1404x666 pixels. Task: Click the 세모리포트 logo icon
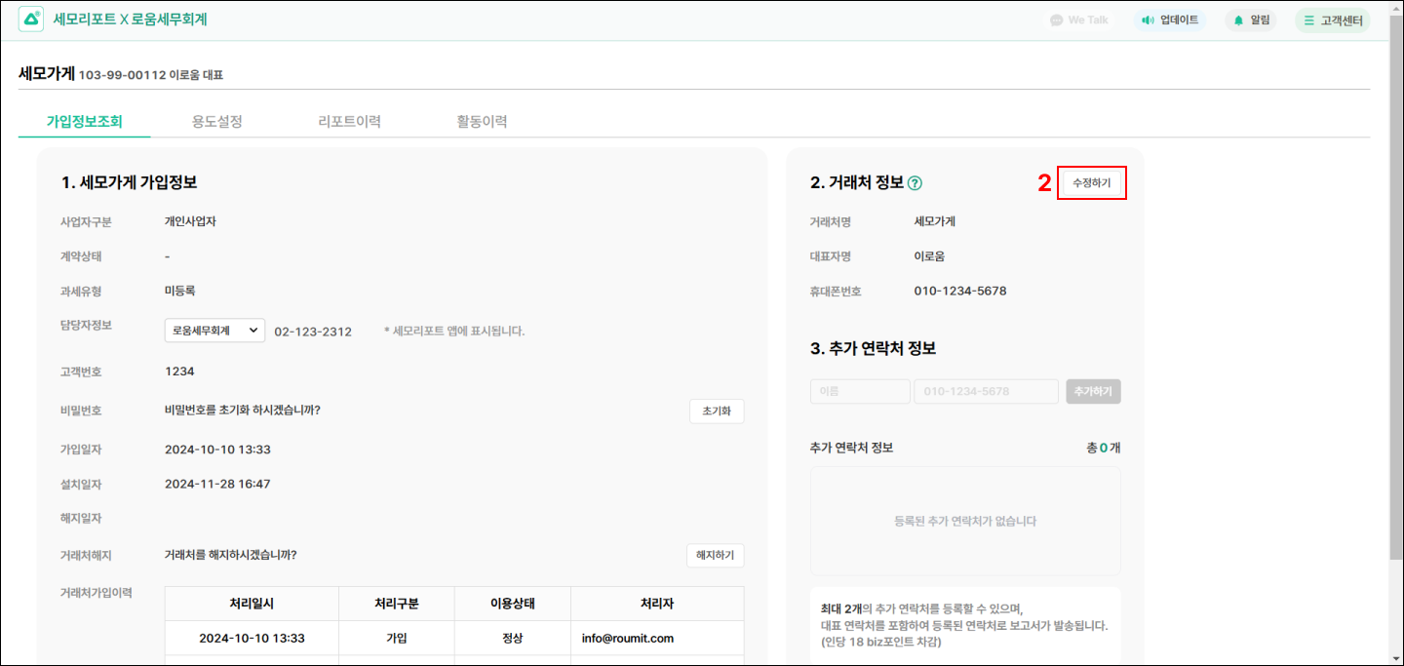(31, 20)
